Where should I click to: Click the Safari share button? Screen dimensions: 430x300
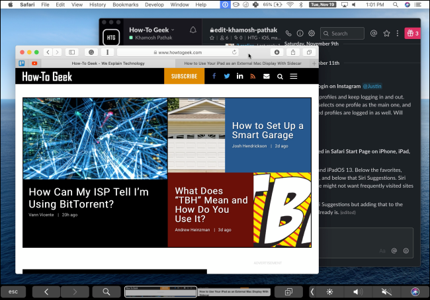coord(293,52)
